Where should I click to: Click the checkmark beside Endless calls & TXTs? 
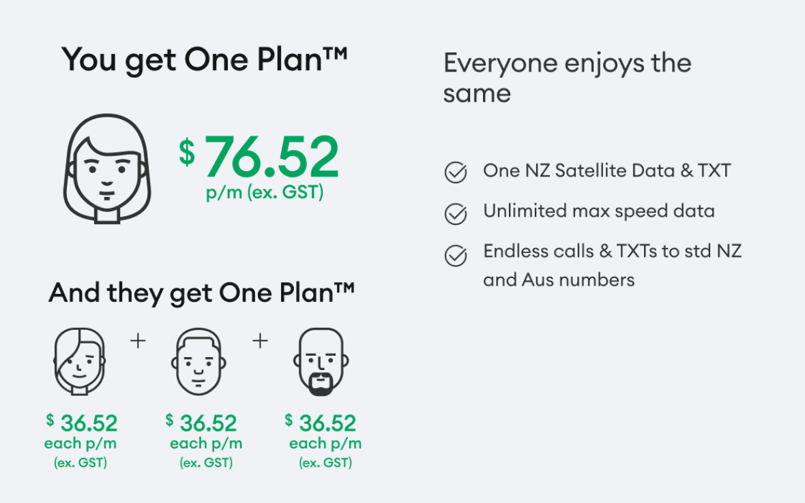(456, 256)
